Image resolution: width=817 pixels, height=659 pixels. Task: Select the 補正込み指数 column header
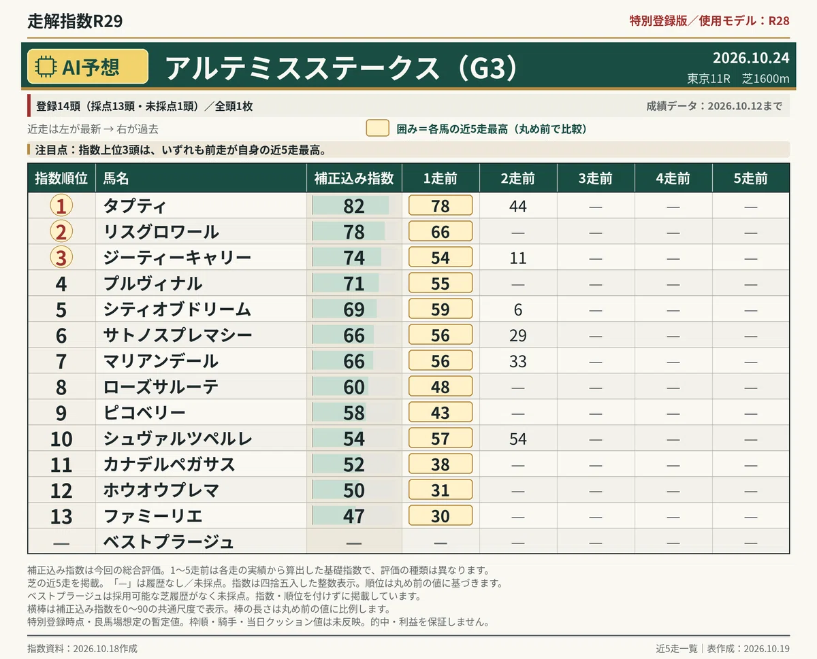[354, 178]
